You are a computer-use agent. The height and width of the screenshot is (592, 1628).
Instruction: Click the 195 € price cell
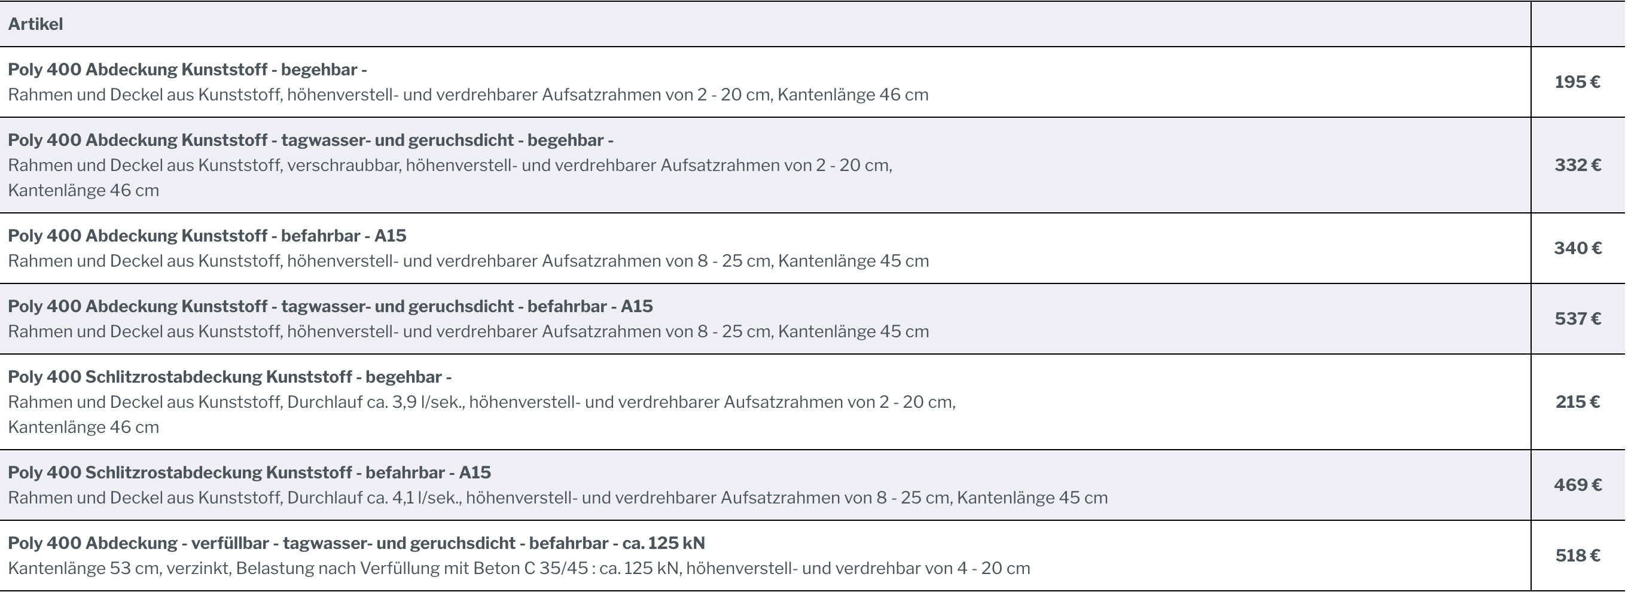[x=1577, y=82]
